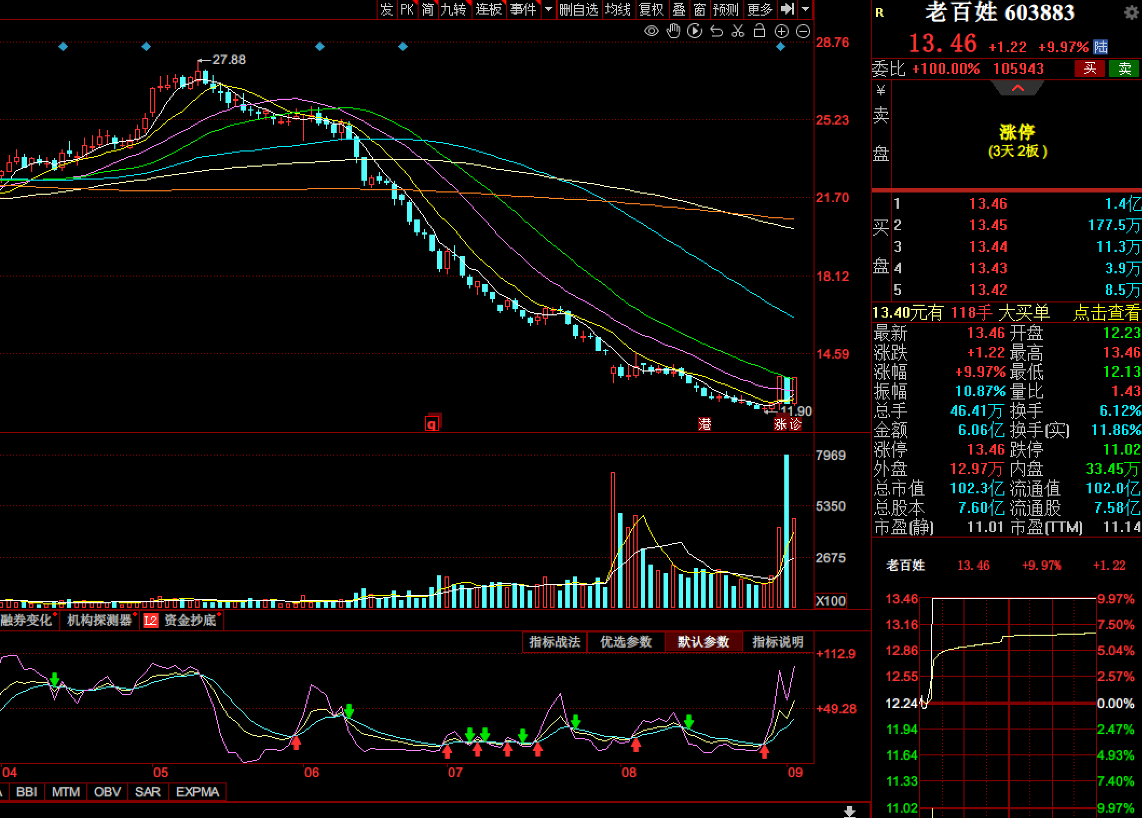
Task: Click the skip-to-end arrow icon
Action: tap(788, 9)
